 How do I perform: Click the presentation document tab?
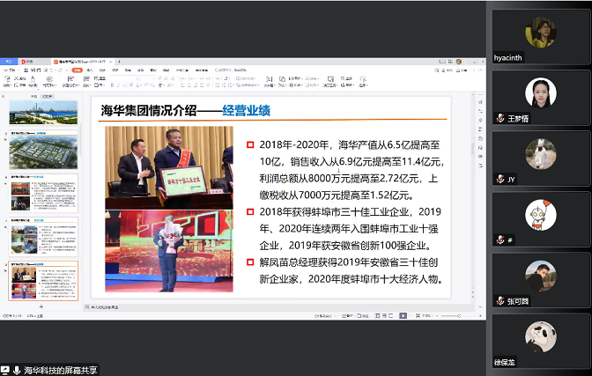click(83, 62)
